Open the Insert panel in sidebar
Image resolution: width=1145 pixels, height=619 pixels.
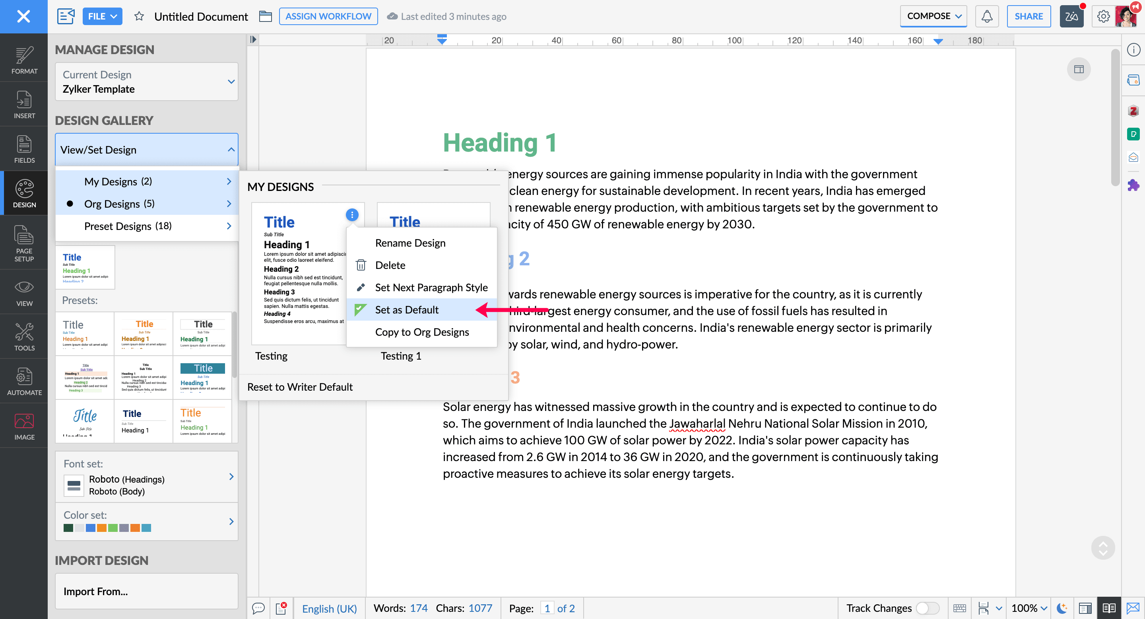pyautogui.click(x=24, y=105)
